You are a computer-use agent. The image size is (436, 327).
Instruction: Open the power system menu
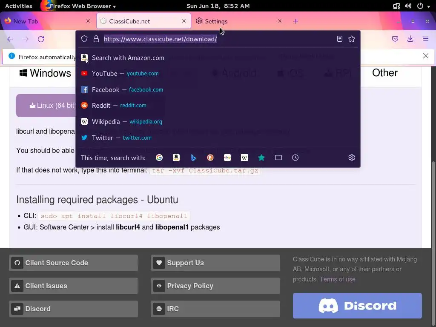click(x=420, y=6)
